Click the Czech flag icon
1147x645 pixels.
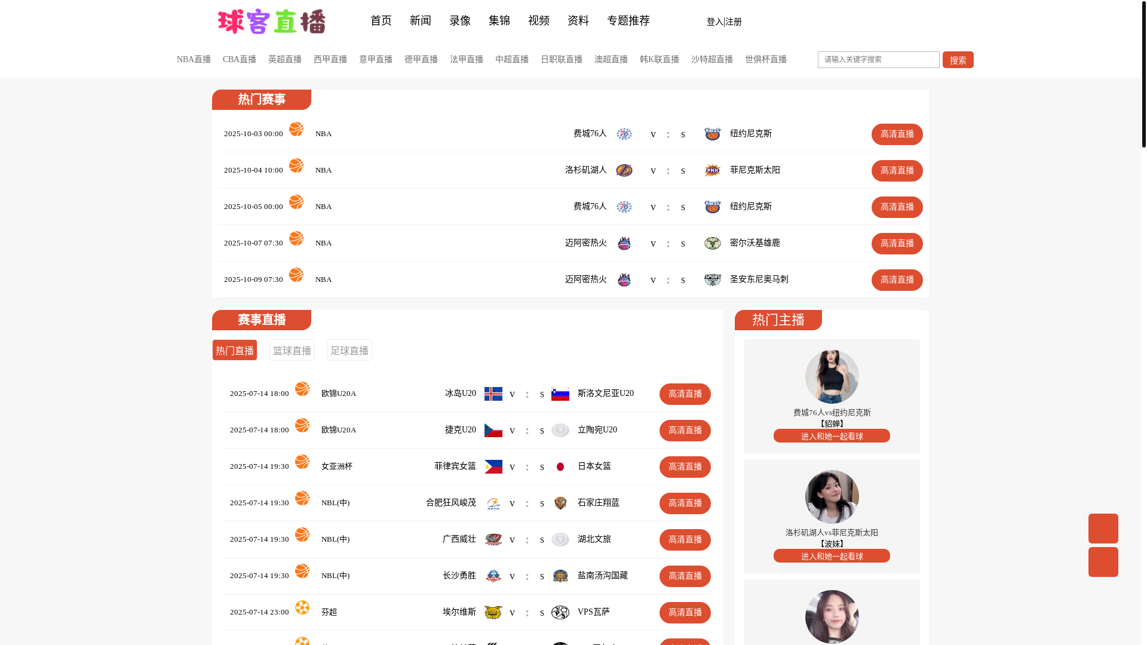(x=493, y=430)
